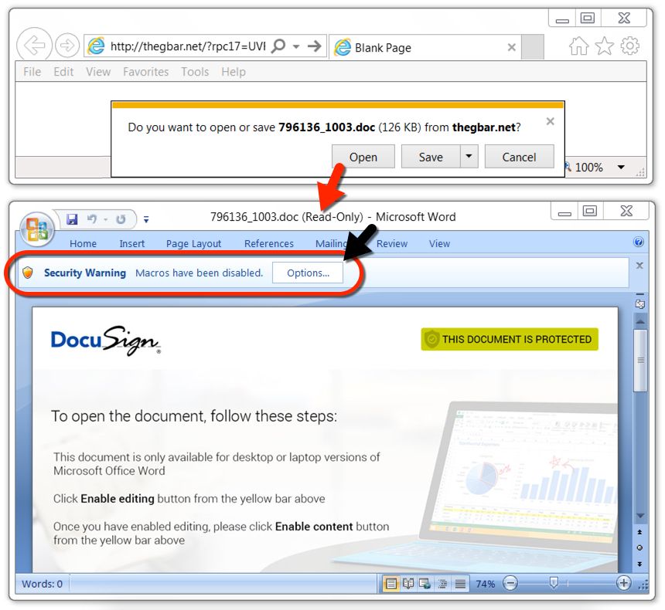Toggle the ruler icon above the scrollbar

tap(640, 303)
